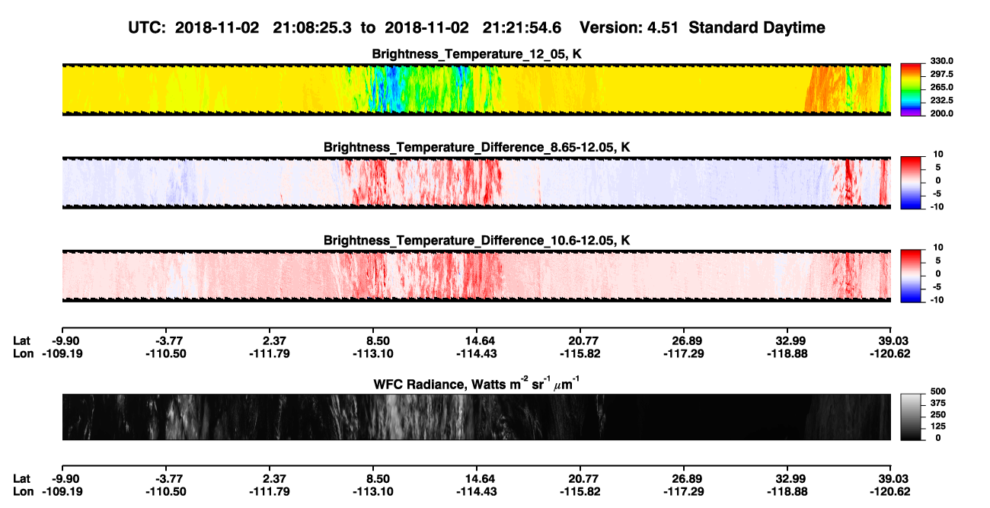Viewport: 990px width, 508px height.
Task: Click the 'Lon' label of the axis above WFC panel
Action: coord(23,353)
